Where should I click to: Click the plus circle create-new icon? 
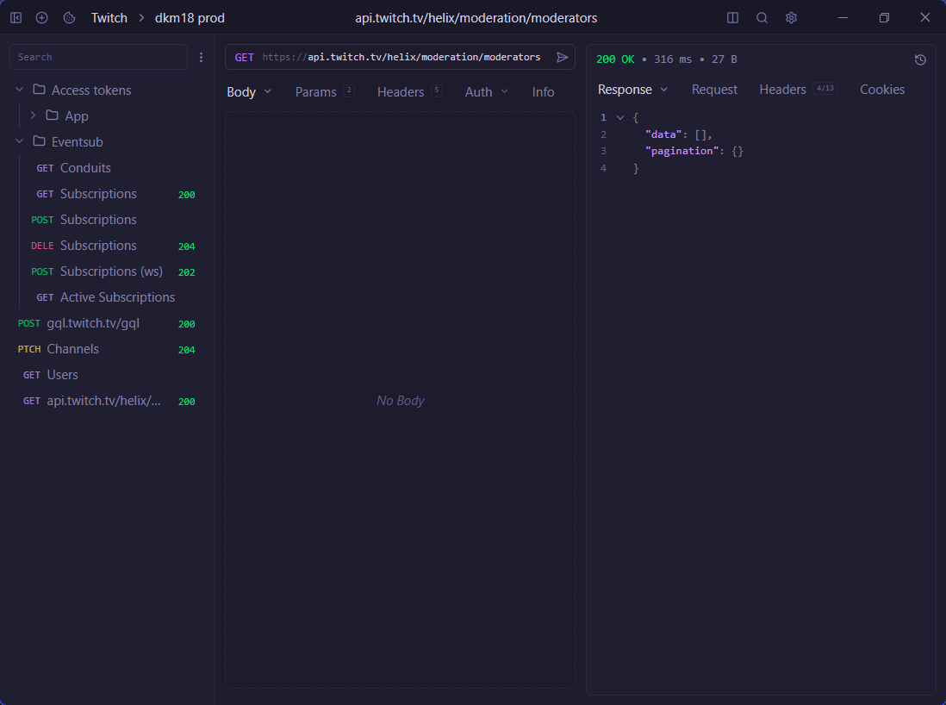[x=41, y=18]
